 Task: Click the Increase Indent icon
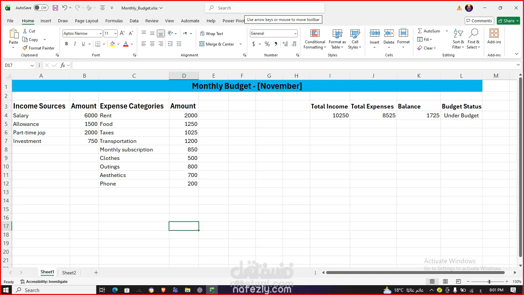[179, 44]
